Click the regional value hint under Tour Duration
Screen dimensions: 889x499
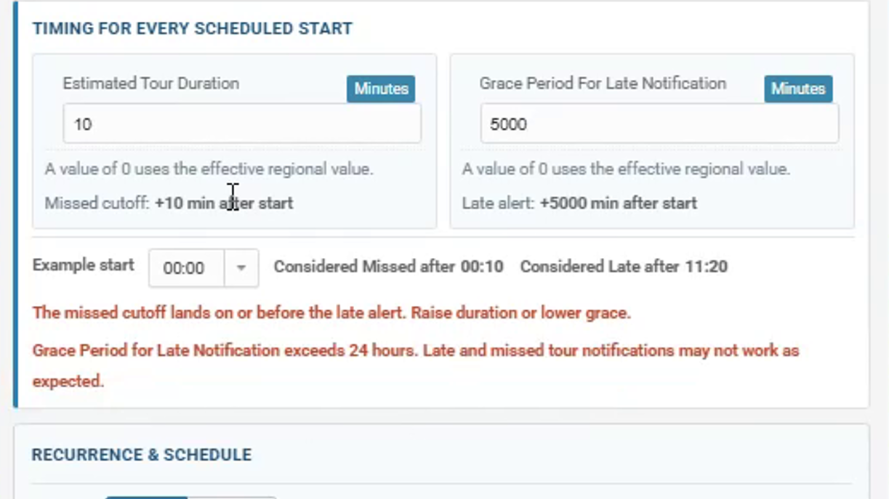(x=209, y=169)
